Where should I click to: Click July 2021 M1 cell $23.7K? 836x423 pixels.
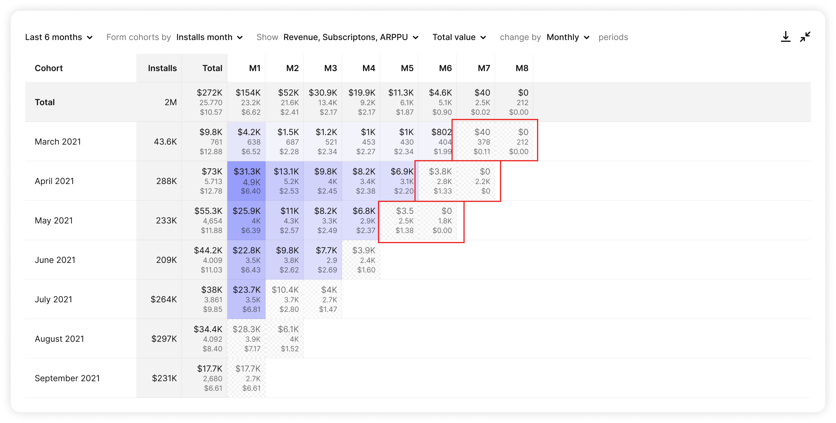pyautogui.click(x=246, y=299)
